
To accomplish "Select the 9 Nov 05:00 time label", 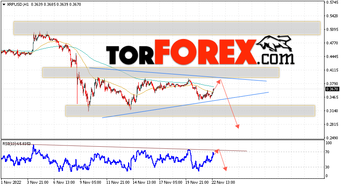I will [91, 182].
